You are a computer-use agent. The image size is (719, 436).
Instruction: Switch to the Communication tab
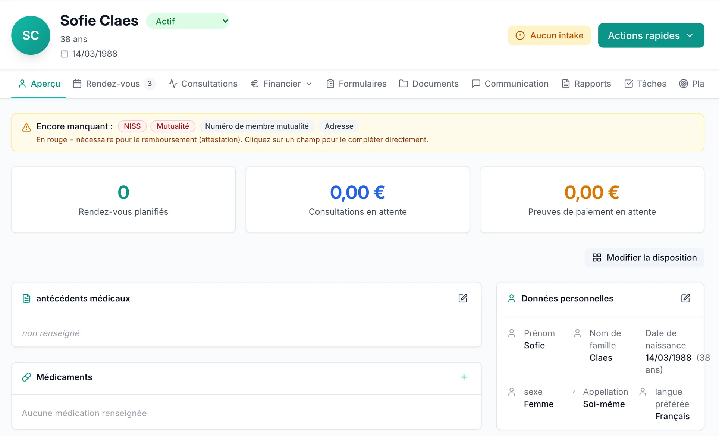coord(510,84)
